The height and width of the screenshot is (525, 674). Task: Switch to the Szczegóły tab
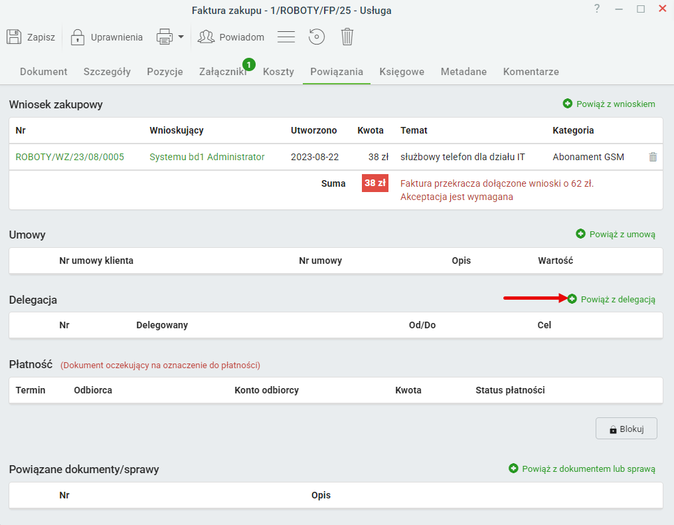pyautogui.click(x=107, y=72)
